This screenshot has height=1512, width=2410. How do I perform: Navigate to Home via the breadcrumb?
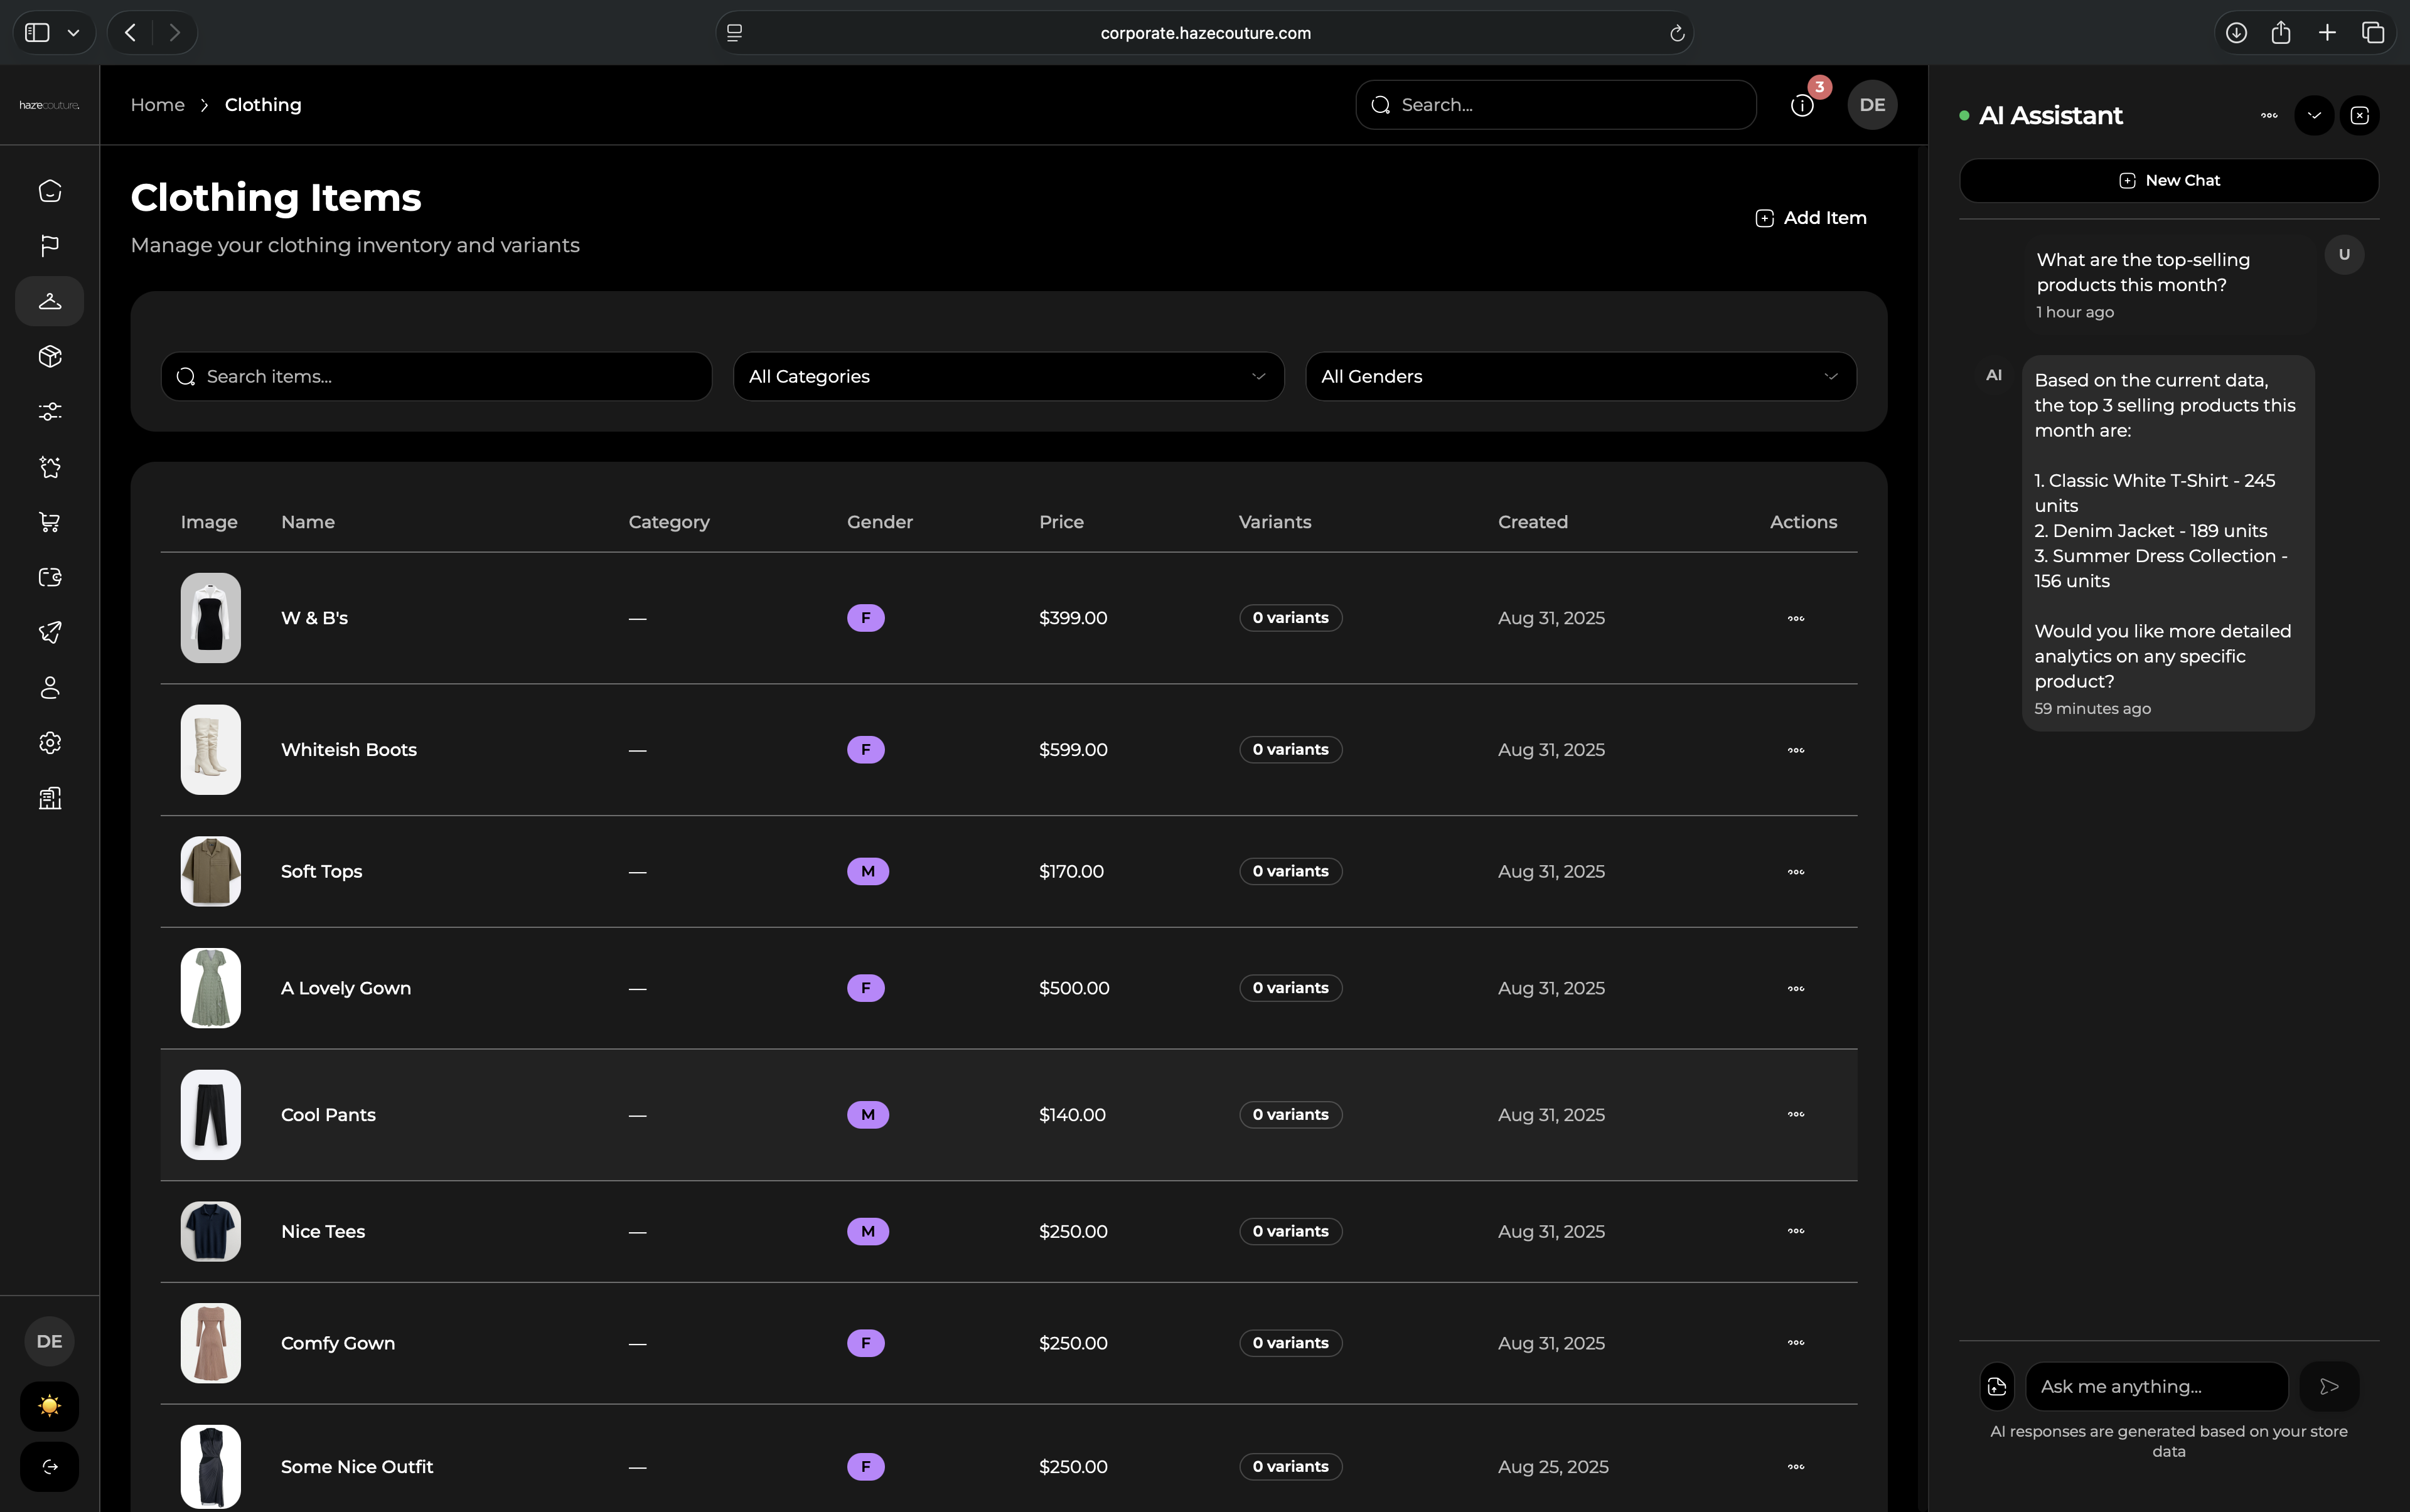157,104
